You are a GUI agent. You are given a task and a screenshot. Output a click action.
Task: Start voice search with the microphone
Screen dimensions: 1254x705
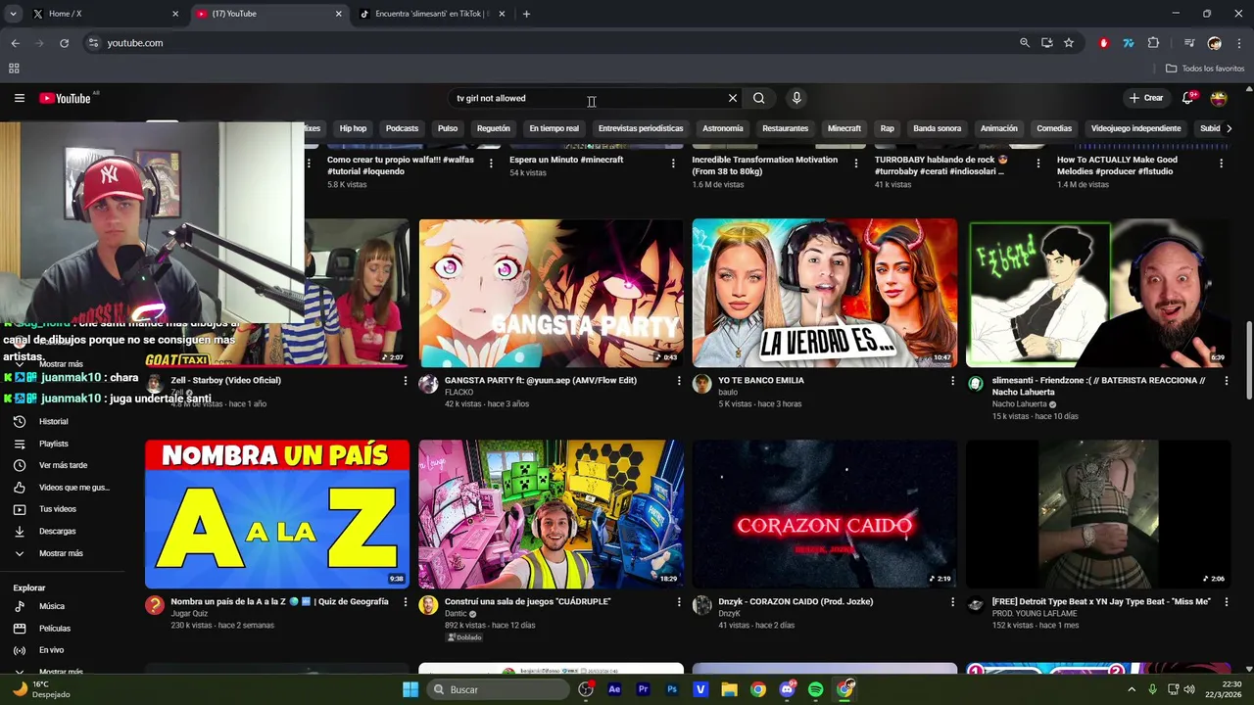click(x=796, y=98)
